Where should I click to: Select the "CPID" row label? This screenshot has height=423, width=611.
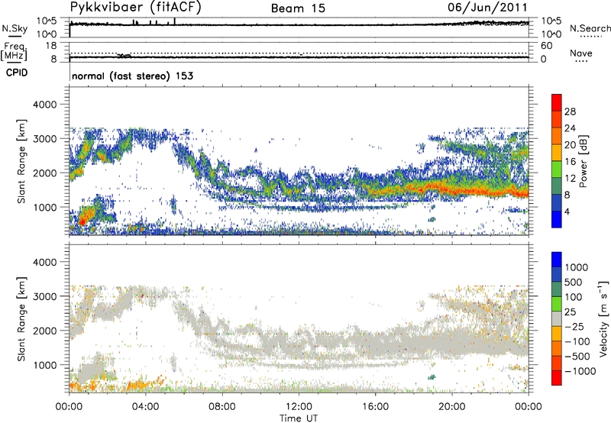[17, 73]
